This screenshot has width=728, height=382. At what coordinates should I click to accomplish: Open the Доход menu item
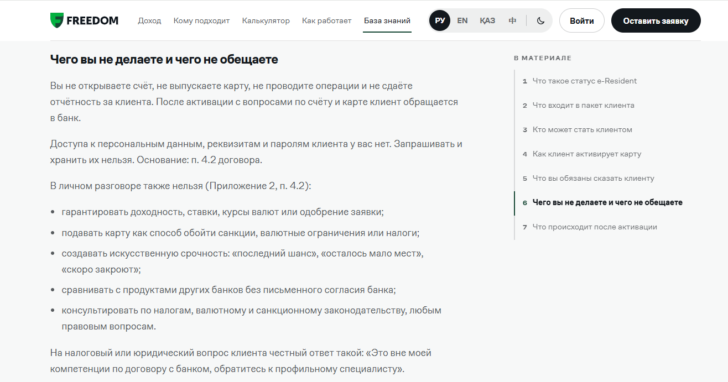point(149,20)
